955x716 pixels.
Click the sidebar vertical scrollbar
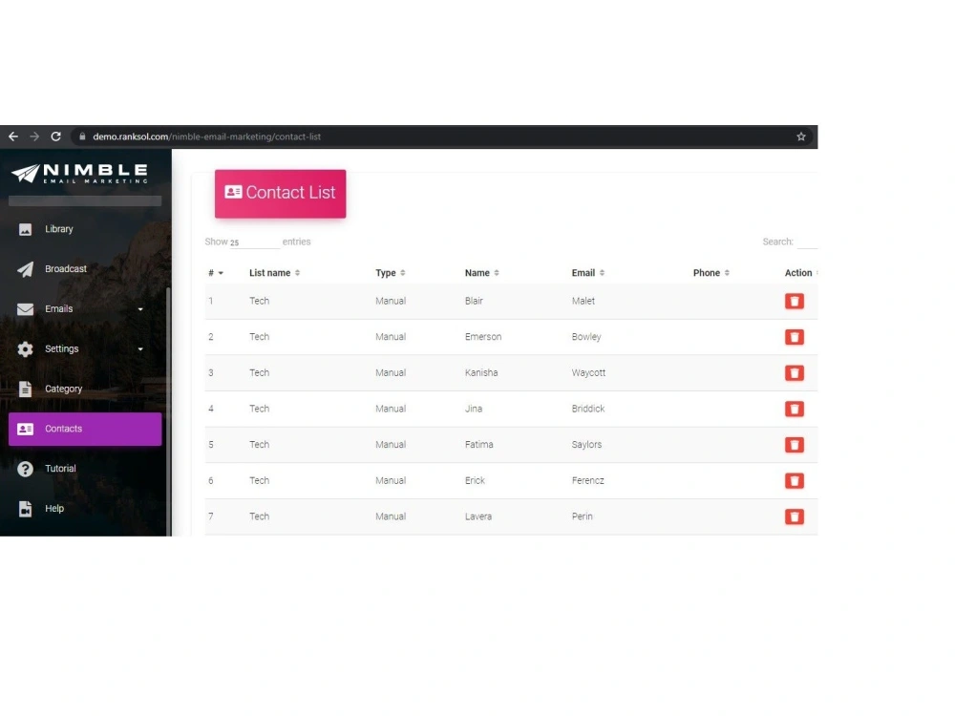pyautogui.click(x=168, y=411)
